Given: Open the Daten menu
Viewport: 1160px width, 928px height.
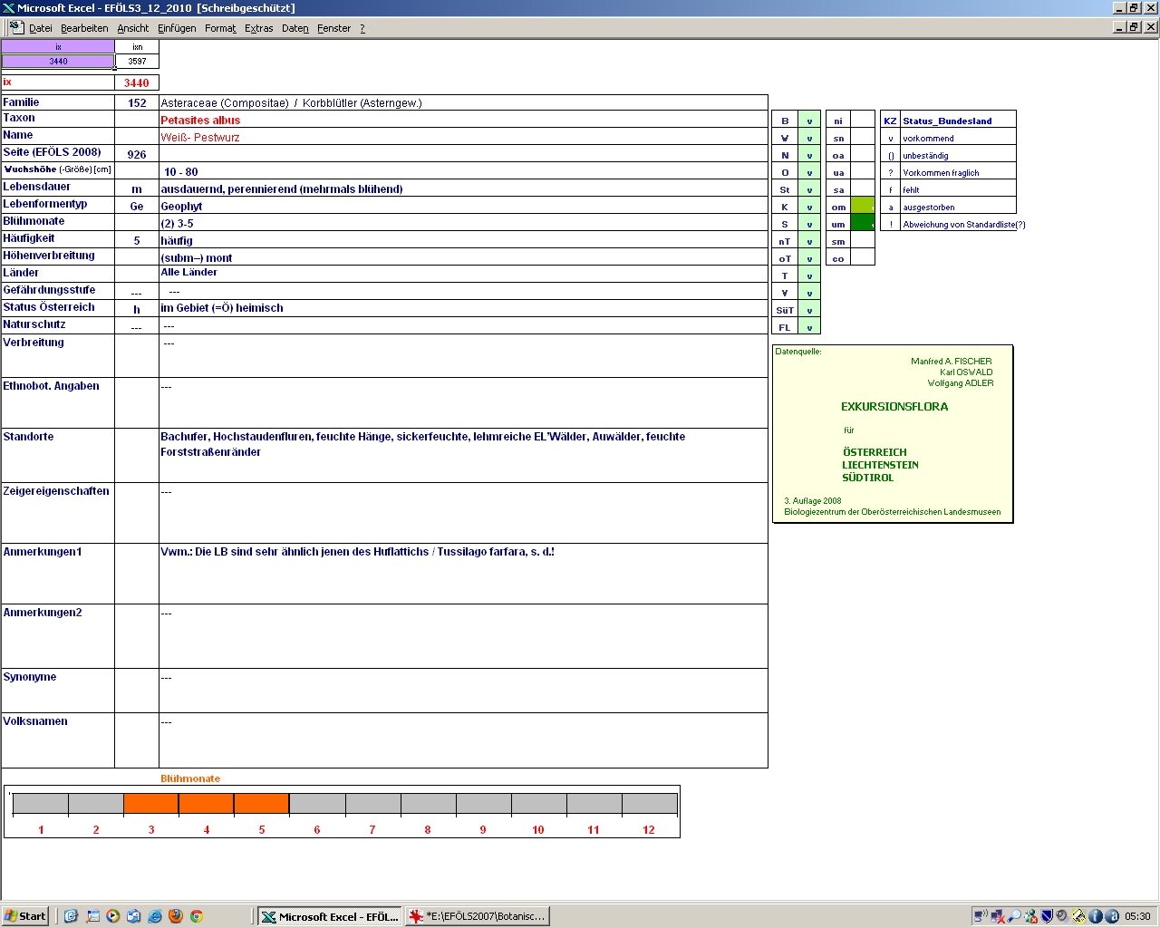Looking at the screenshot, I should [295, 28].
